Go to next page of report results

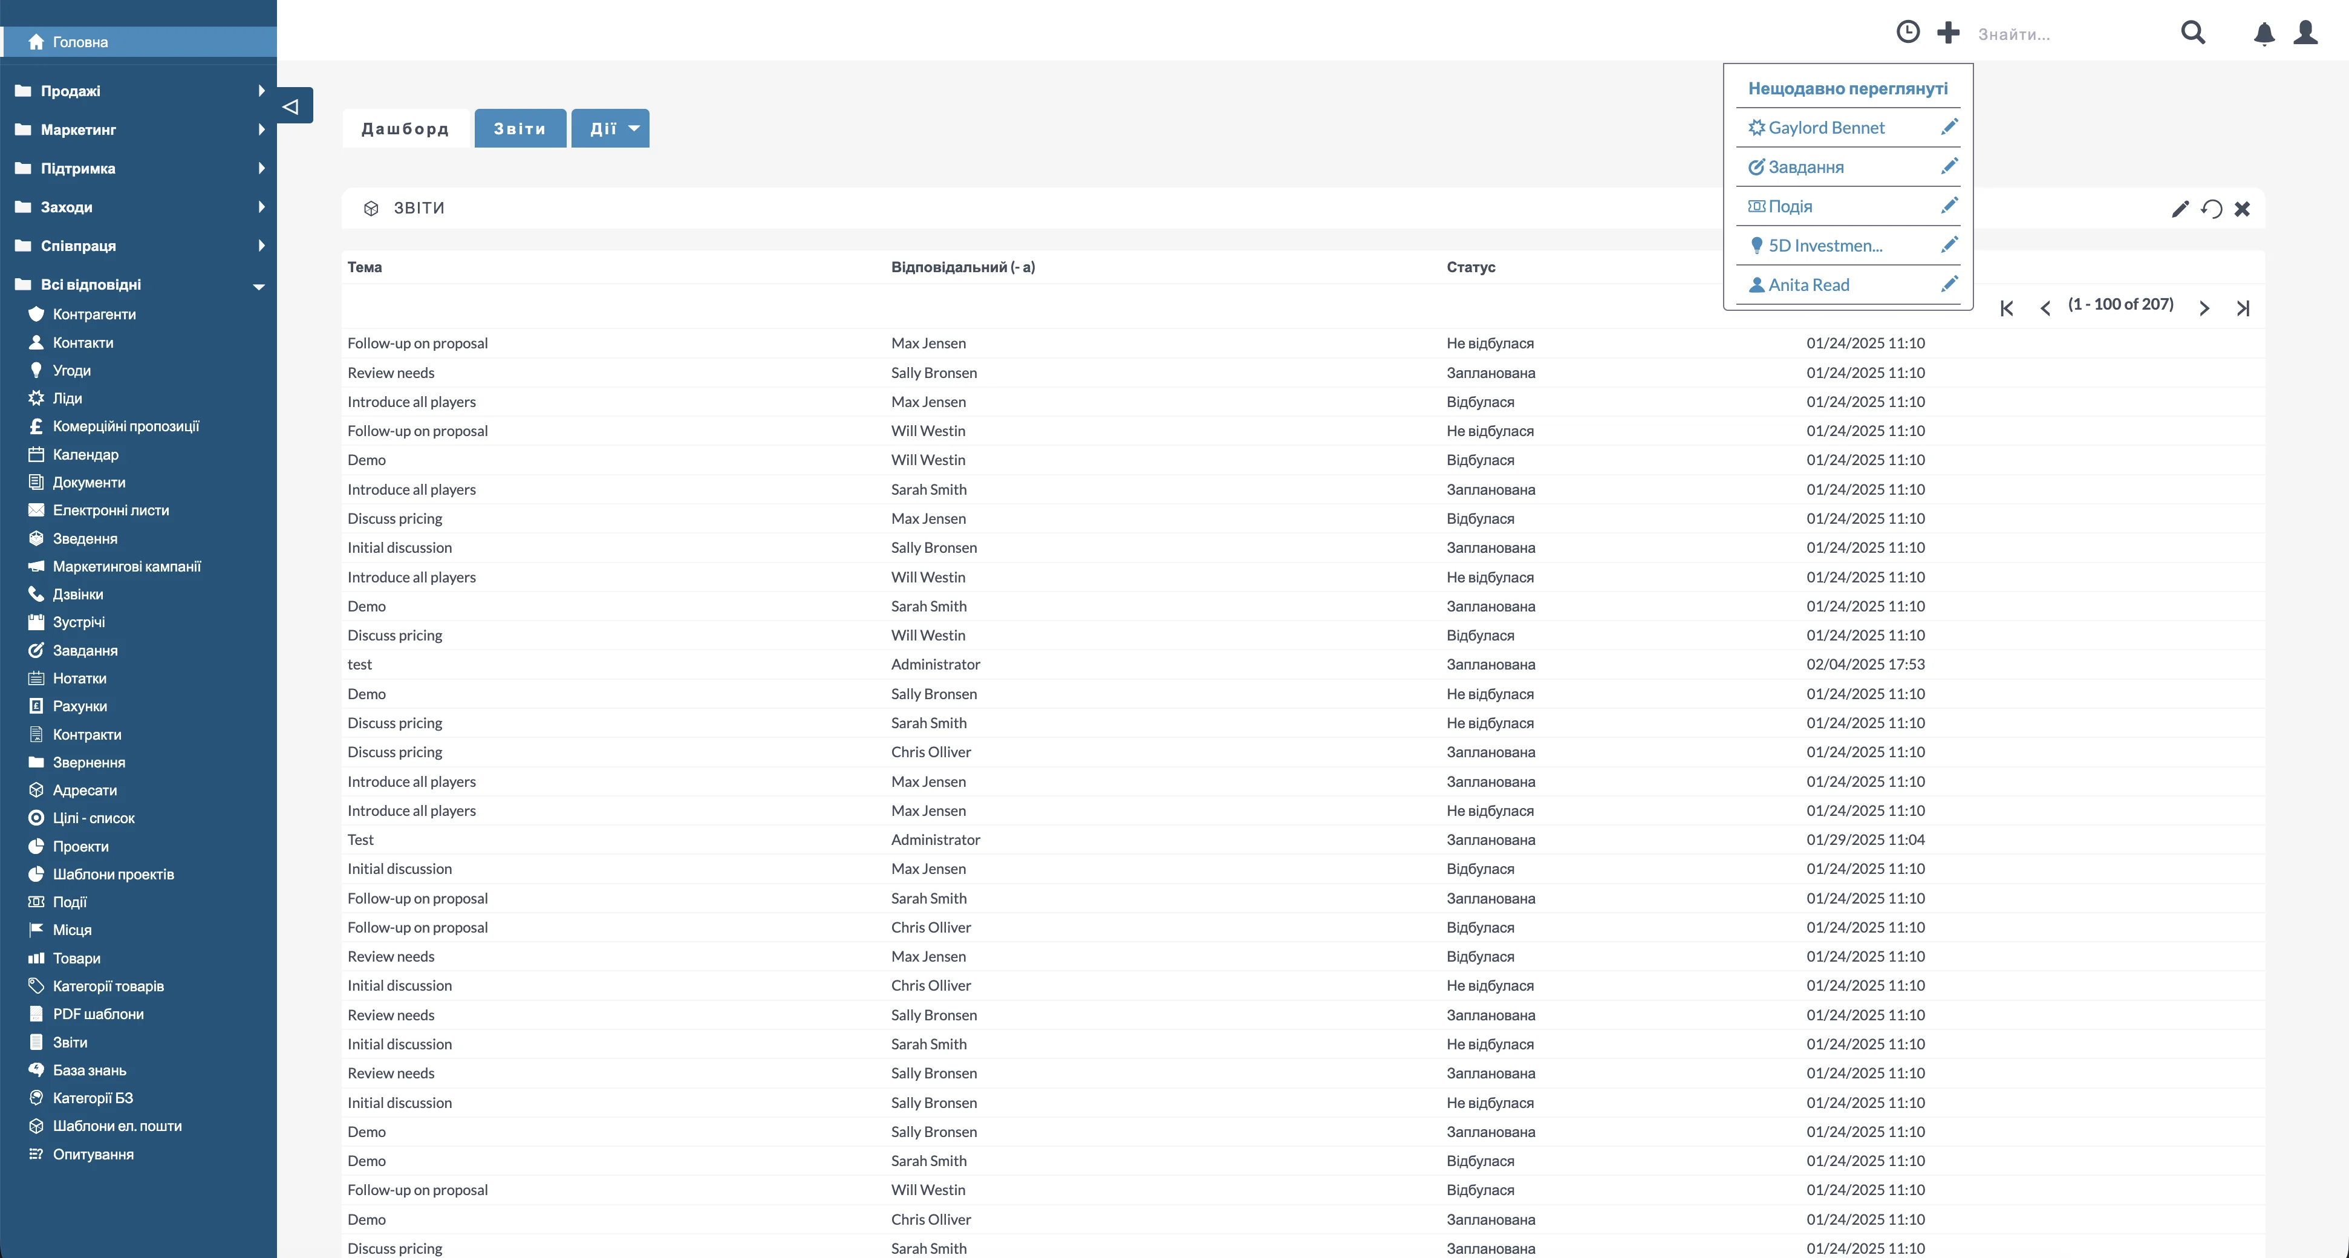pos(2204,308)
